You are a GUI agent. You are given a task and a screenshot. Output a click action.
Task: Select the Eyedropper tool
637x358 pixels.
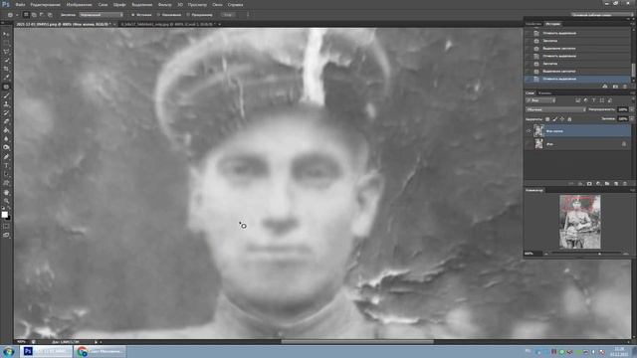coord(6,78)
